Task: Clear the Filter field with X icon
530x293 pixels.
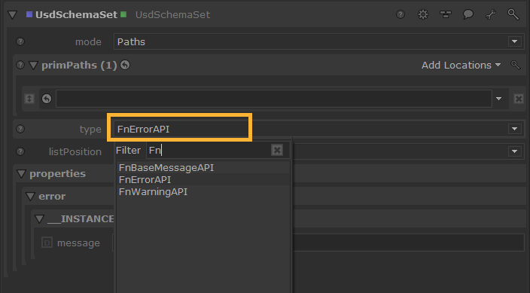Action: click(x=277, y=150)
